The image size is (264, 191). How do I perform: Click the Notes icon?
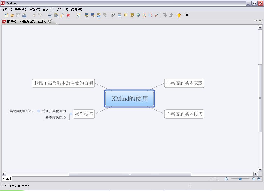(132, 15)
